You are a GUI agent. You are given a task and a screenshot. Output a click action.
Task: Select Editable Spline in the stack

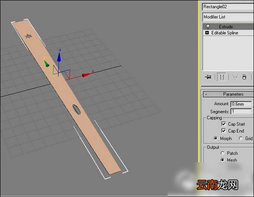[225, 33]
